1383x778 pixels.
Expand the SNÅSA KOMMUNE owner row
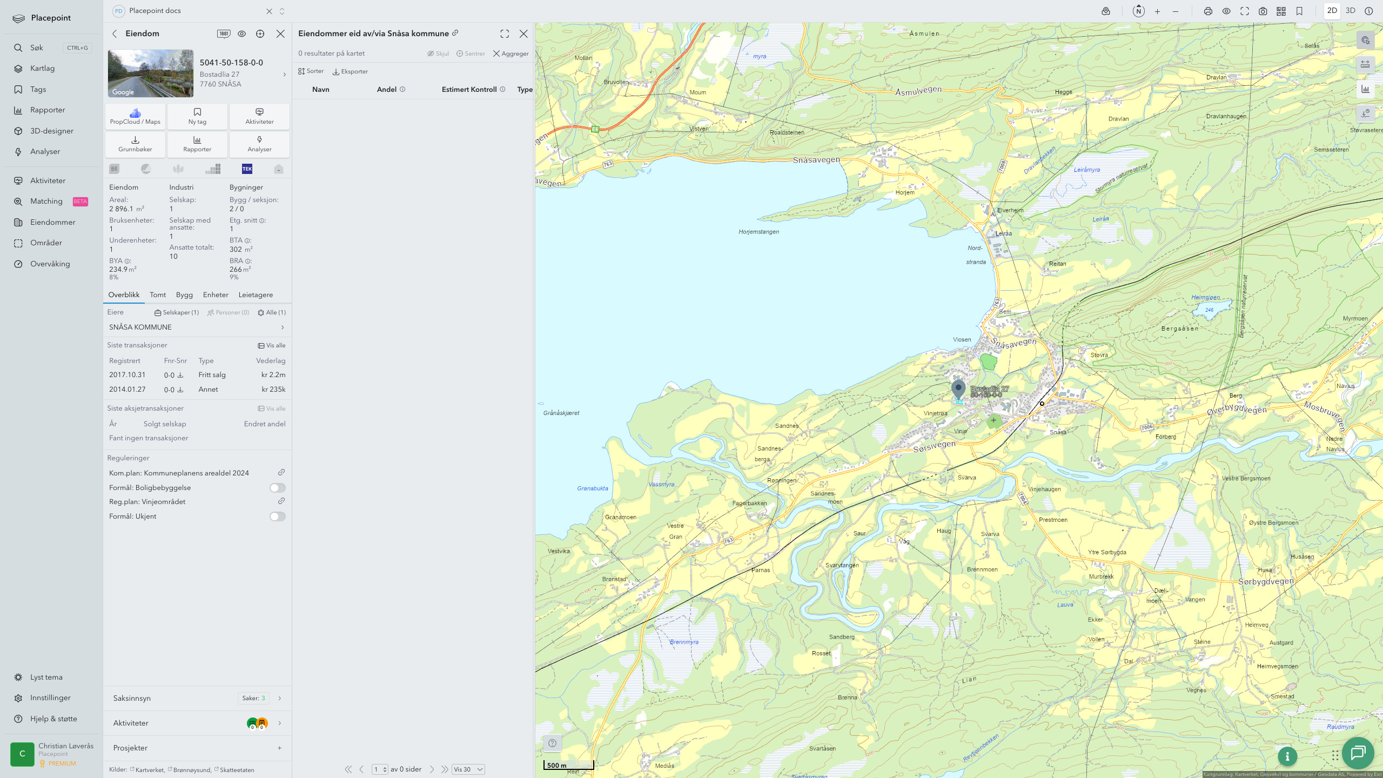(x=197, y=327)
